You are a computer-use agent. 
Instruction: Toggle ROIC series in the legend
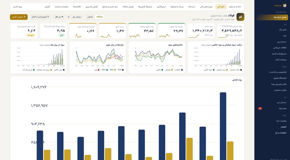(104, 70)
